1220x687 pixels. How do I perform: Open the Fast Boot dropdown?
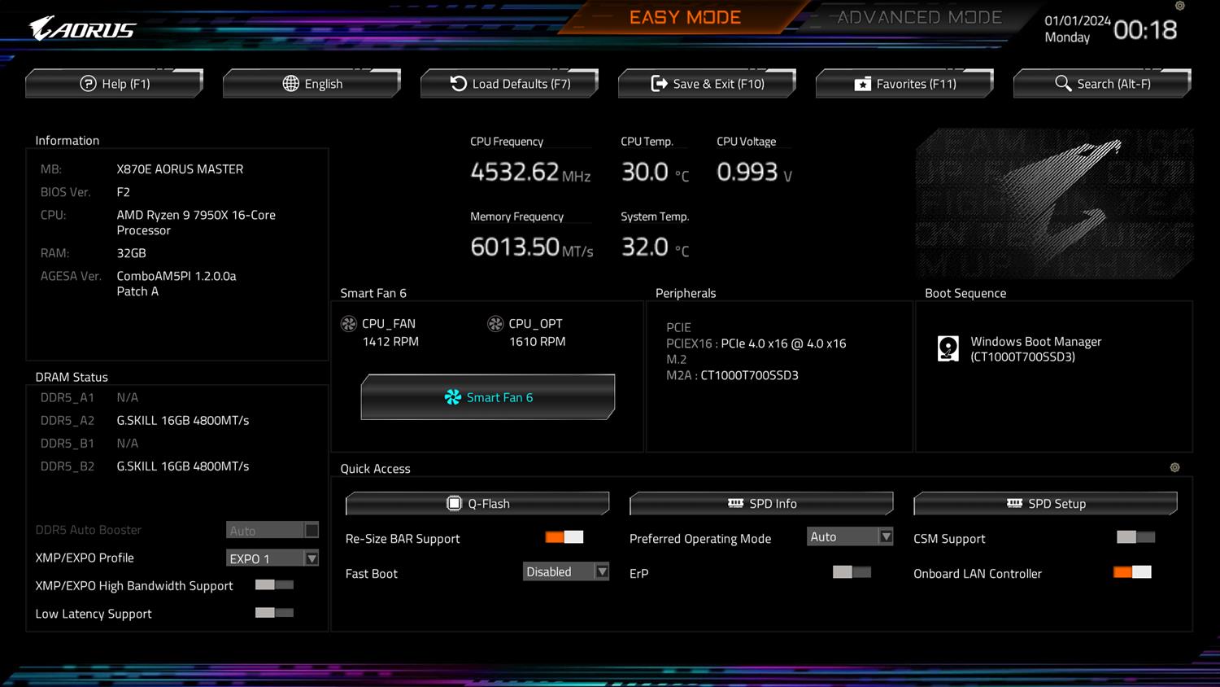click(602, 572)
